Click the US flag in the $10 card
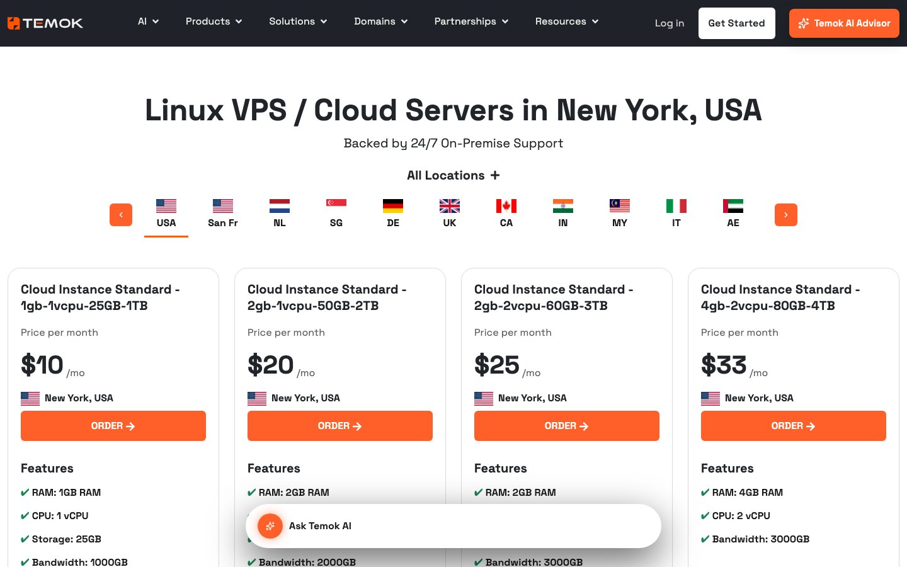 pos(30,398)
